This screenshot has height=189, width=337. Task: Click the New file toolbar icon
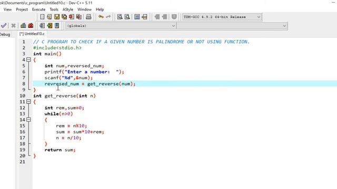pyautogui.click(x=42, y=17)
